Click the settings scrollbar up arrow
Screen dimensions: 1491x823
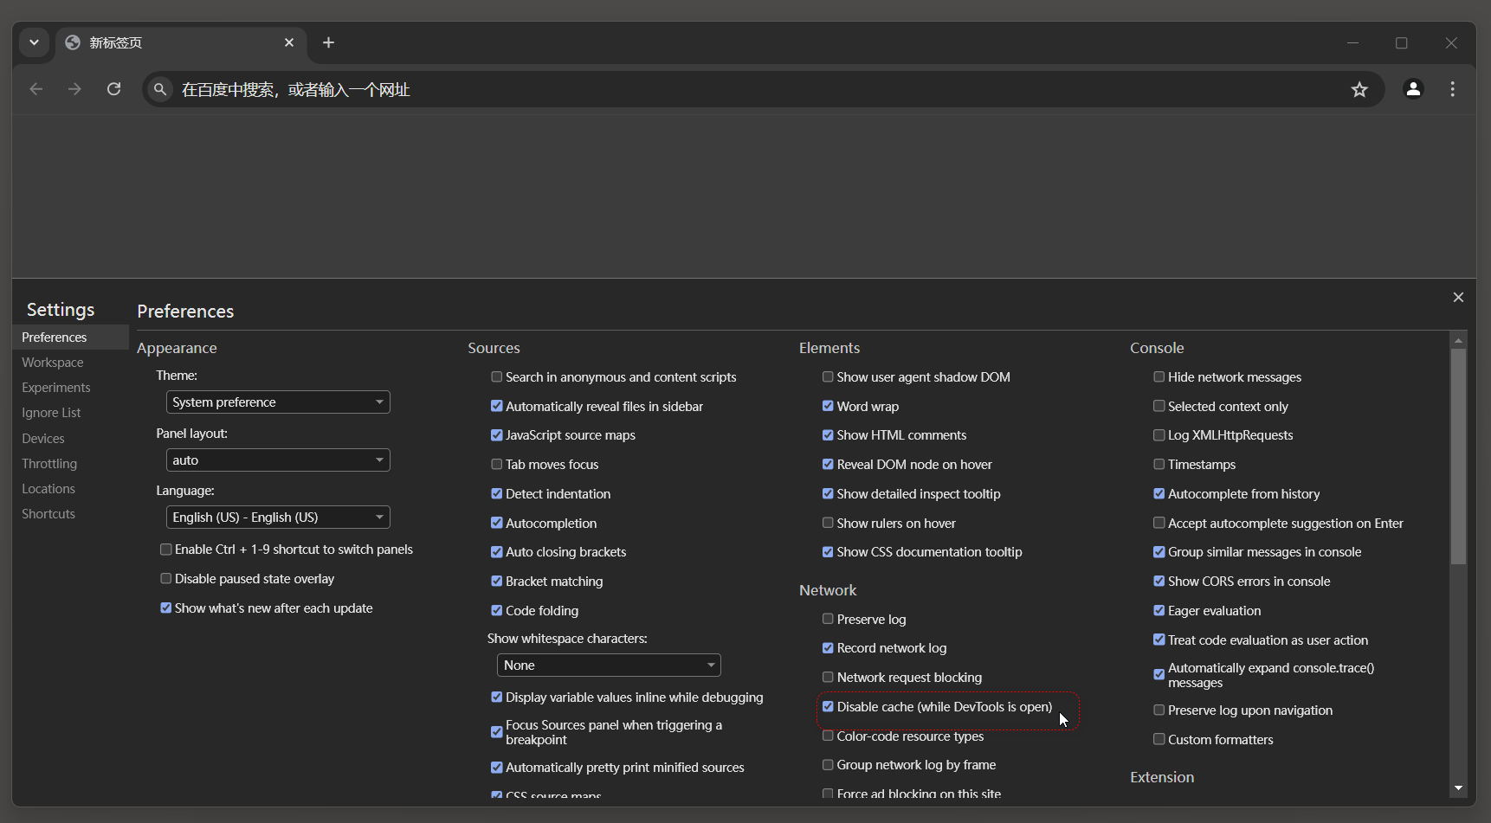pyautogui.click(x=1458, y=341)
